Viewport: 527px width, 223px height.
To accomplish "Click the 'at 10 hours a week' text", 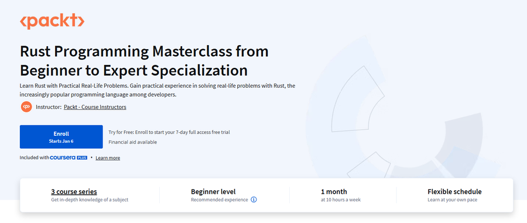I will point(341,200).
